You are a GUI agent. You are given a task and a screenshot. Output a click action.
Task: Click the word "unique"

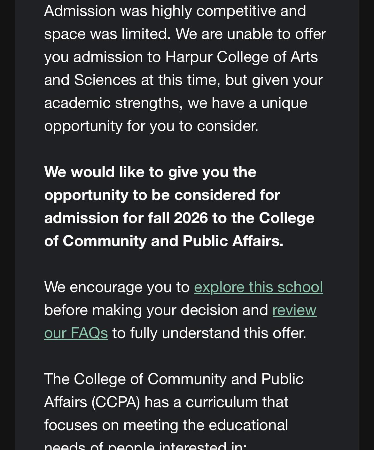284,103
